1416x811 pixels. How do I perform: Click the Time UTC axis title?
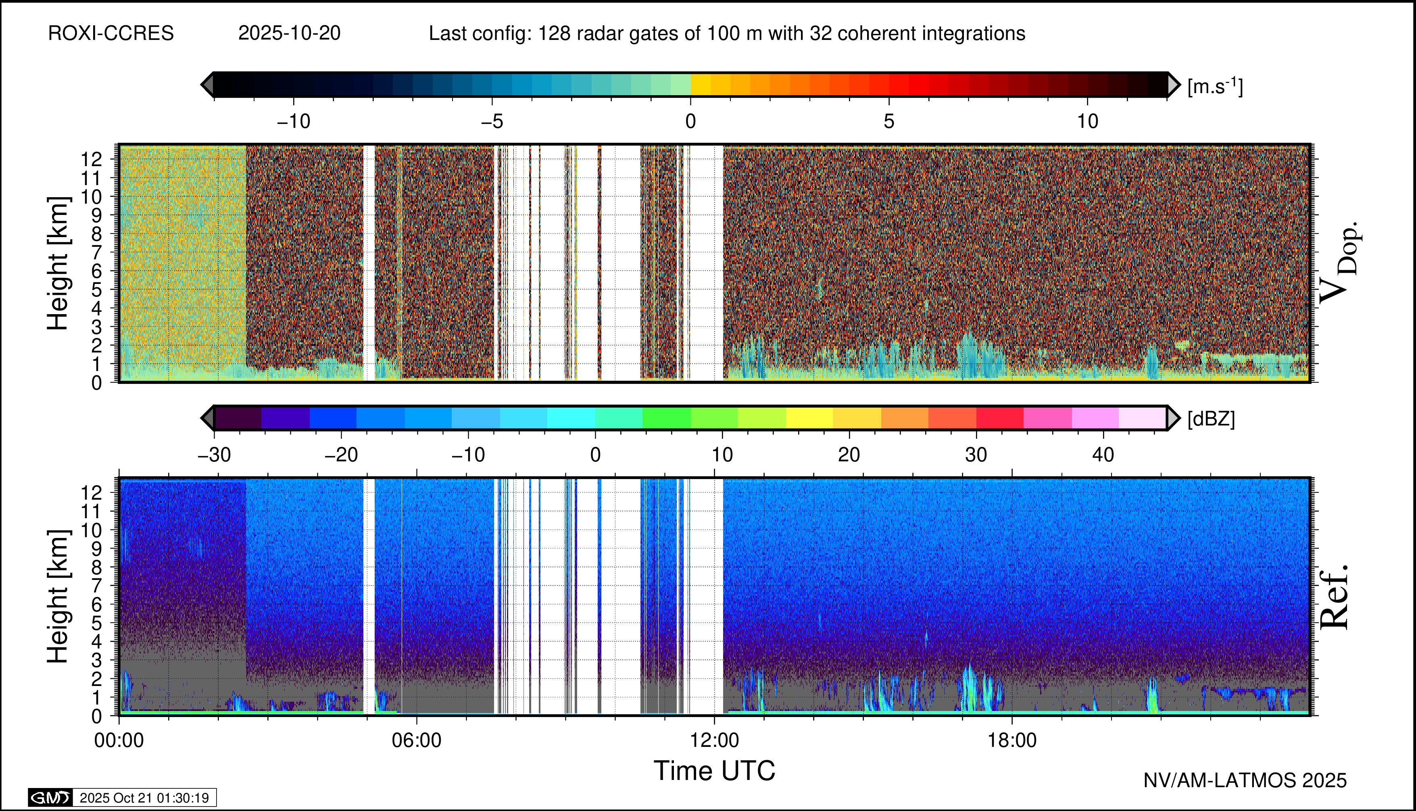[714, 771]
